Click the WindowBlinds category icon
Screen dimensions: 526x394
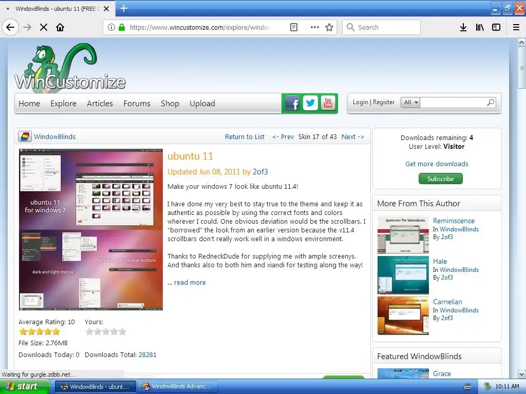click(x=25, y=136)
